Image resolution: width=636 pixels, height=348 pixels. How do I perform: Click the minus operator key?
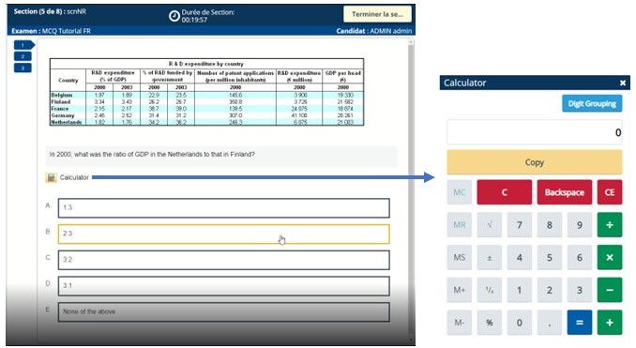pos(609,290)
